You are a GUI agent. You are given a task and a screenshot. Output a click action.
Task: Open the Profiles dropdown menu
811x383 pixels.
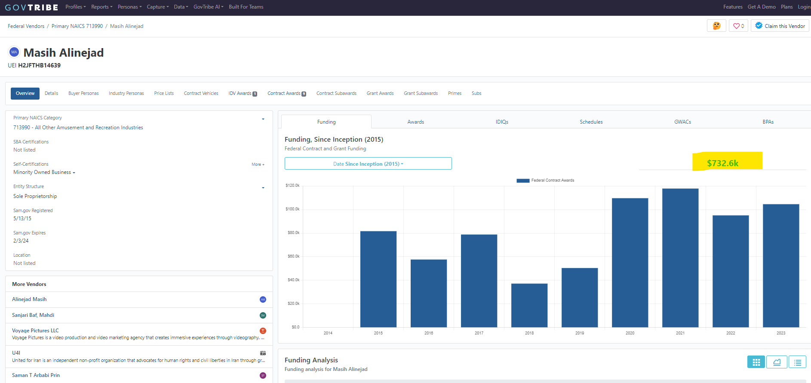(x=76, y=7)
